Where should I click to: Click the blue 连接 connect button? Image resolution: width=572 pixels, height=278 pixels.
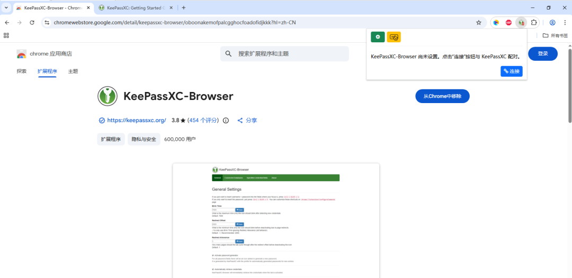tap(512, 71)
